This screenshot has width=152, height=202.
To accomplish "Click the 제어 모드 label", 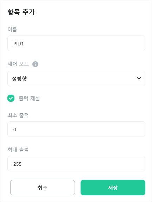I will tap(18, 64).
